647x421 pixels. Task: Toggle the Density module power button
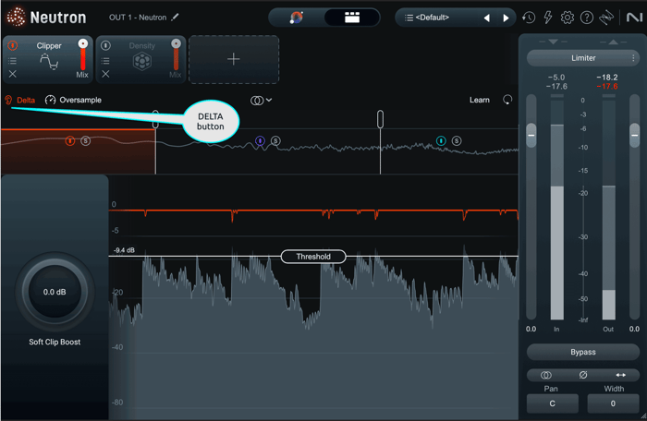(x=105, y=45)
